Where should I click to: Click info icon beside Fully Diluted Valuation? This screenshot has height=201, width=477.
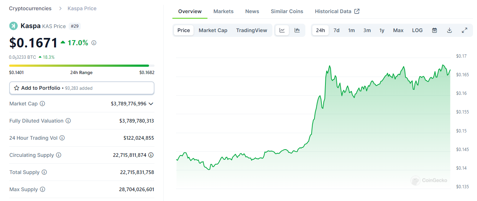point(68,121)
